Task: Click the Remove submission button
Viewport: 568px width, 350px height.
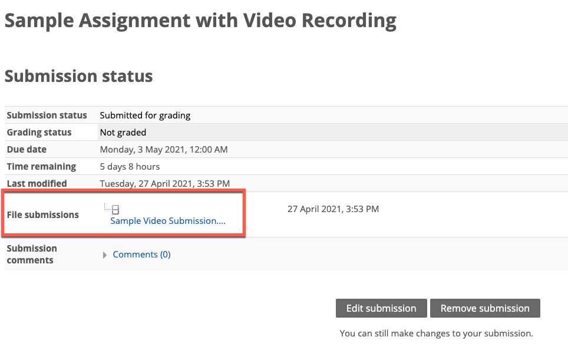Action: [x=485, y=308]
